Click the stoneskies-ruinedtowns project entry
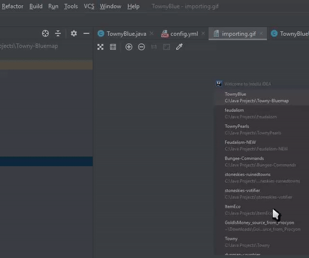This screenshot has width=309, height=258. [x=262, y=178]
